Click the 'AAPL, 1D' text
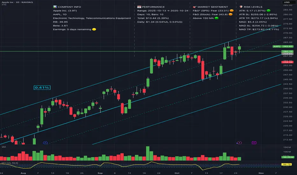Viewport: 297px width, 175px height. point(60,14)
